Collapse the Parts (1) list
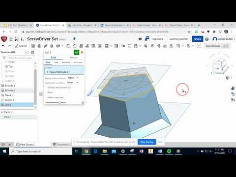 2,112
